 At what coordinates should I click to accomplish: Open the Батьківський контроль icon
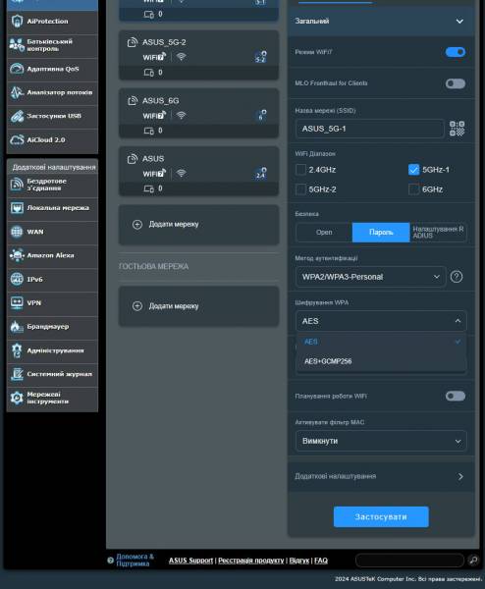[x=17, y=45]
